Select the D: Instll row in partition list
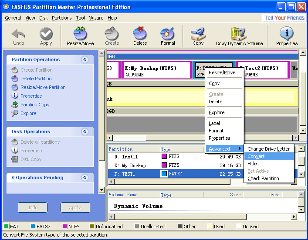 pos(175,157)
